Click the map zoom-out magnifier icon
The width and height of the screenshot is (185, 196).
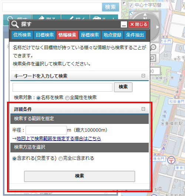[154, 47]
